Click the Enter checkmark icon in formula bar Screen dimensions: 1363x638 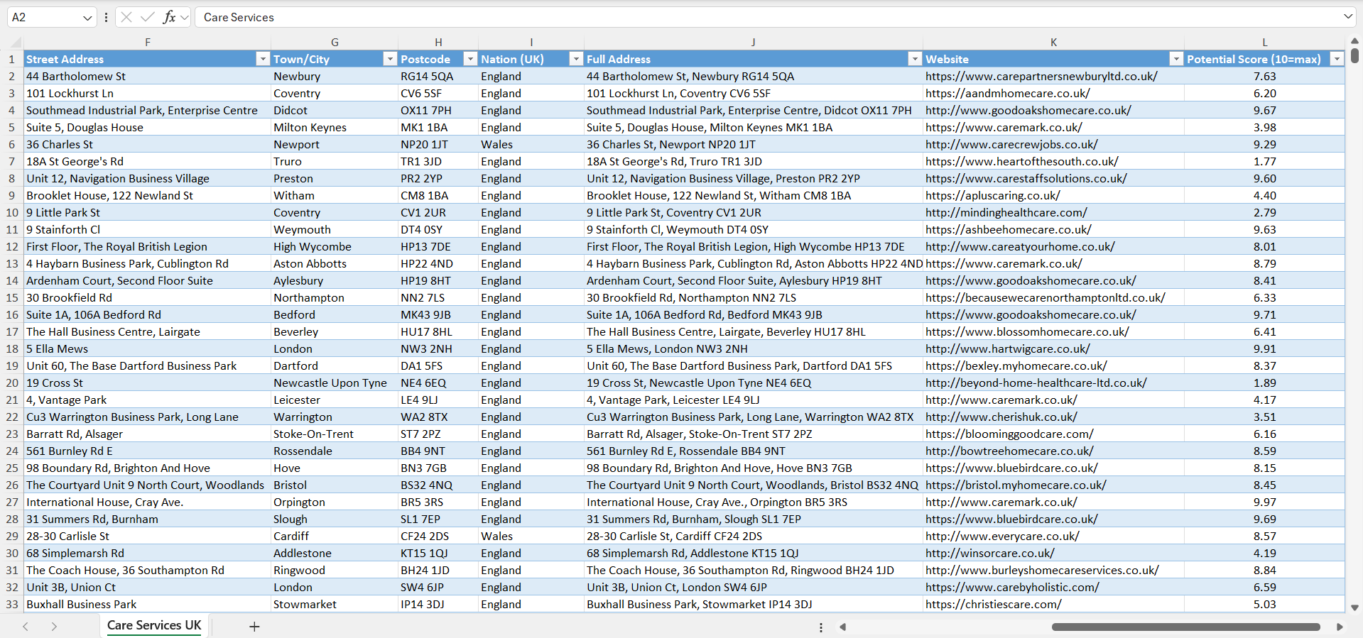(x=148, y=17)
